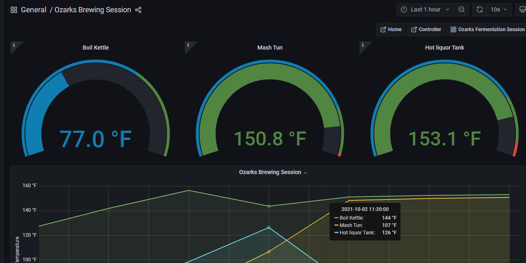Click General folder in breadcrumb

34,10
